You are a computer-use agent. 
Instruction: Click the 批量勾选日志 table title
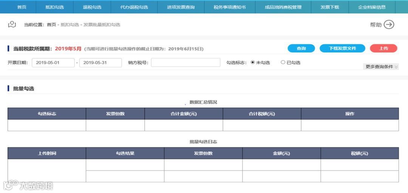[203, 142]
